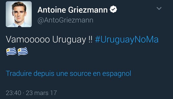Click the surname Griezmann in bold header
The height and width of the screenshot is (99, 173).
(x=88, y=10)
